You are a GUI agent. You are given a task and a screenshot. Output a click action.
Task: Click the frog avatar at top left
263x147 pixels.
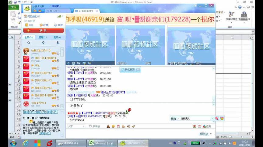click(x=27, y=8)
